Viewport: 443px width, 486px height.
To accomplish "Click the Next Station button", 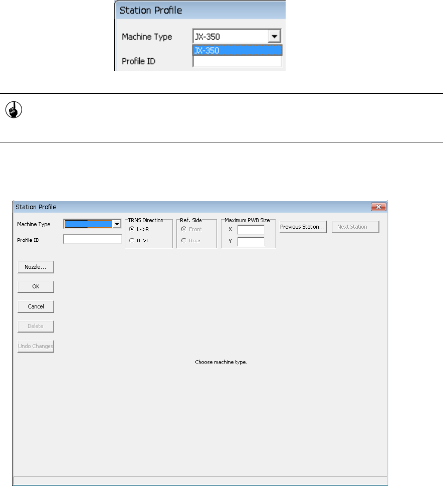I will click(x=355, y=227).
